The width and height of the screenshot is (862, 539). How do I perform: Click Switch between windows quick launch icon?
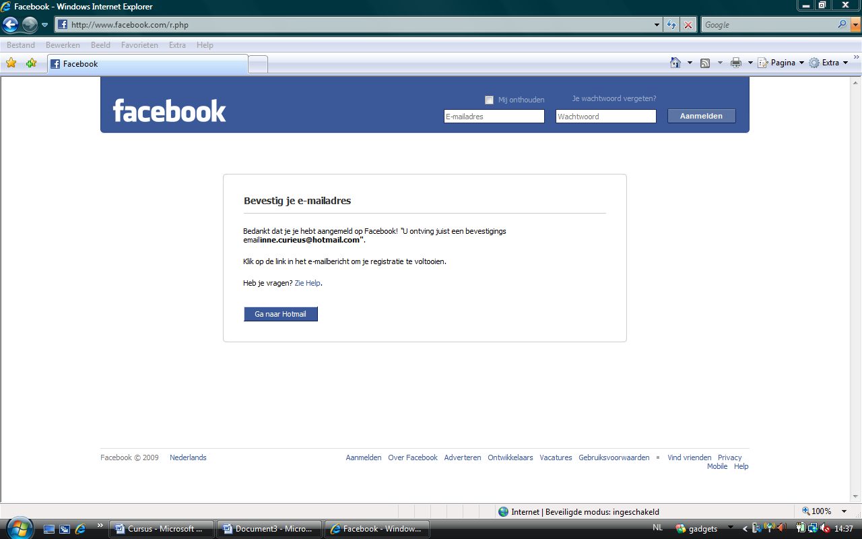point(65,529)
